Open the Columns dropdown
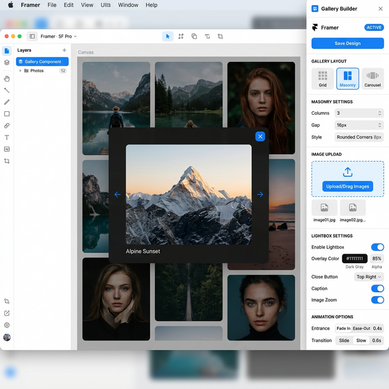Viewport: 389px width, 389px height. (x=359, y=113)
